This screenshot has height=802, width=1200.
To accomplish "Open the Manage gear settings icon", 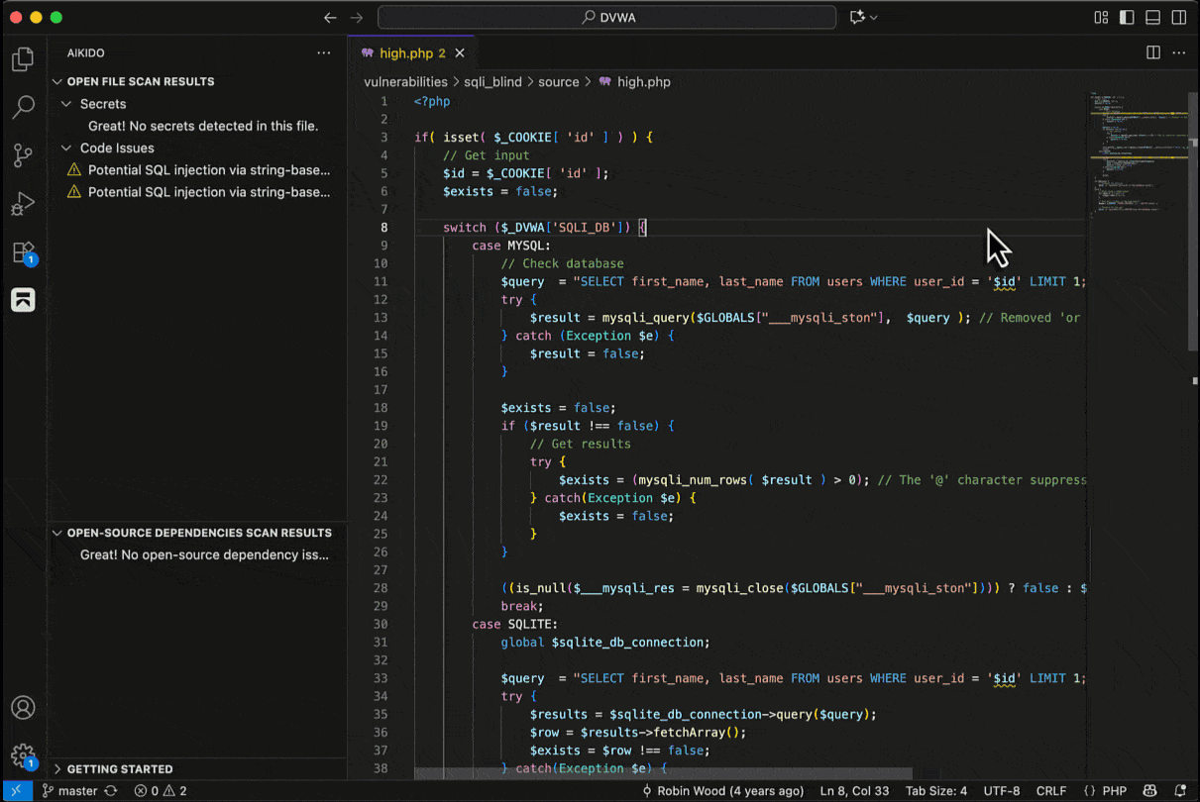I will pos(23,756).
